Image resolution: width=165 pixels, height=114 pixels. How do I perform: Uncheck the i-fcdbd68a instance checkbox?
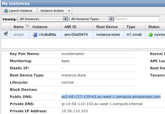coord(6,34)
